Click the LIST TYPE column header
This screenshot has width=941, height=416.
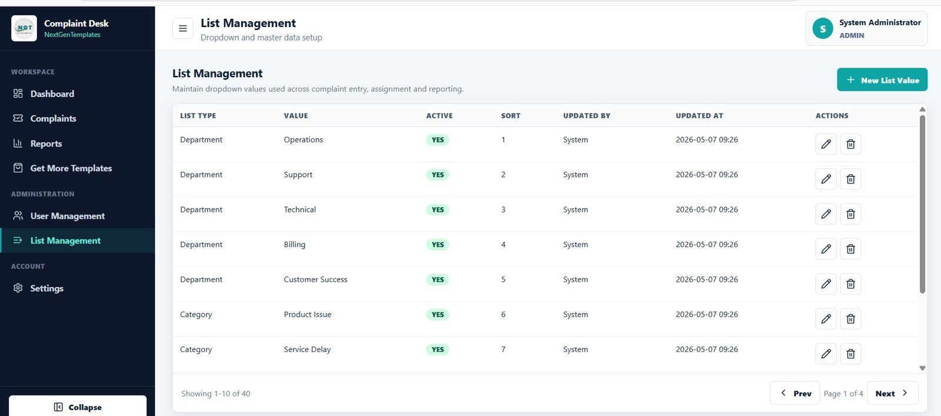pos(198,116)
